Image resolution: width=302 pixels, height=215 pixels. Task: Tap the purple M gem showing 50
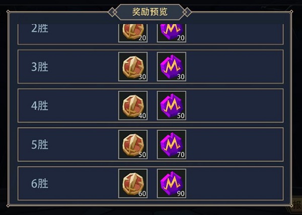click(x=172, y=105)
